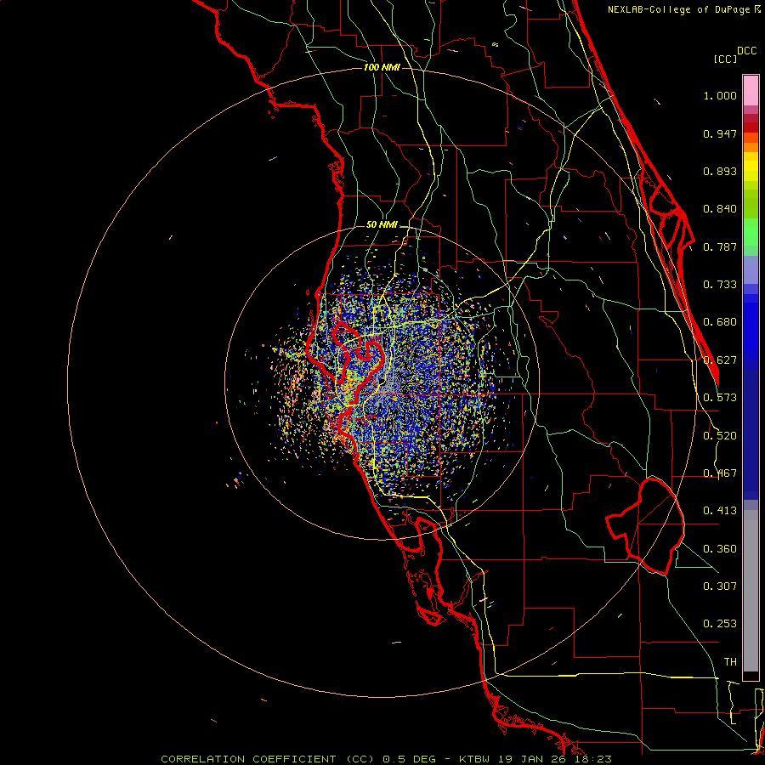The image size is (765, 765).
Task: Click the [CC] units label
Action: click(725, 59)
